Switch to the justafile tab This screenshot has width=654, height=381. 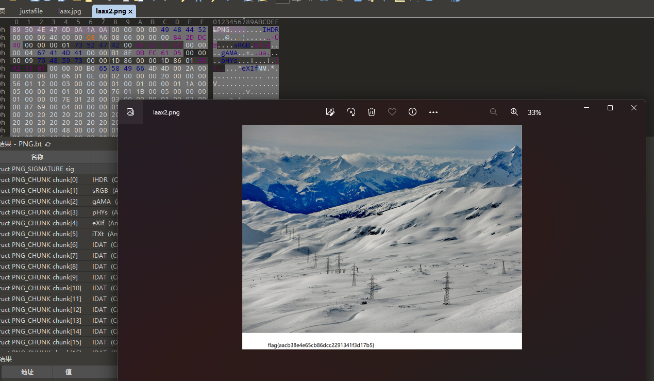pyautogui.click(x=31, y=11)
